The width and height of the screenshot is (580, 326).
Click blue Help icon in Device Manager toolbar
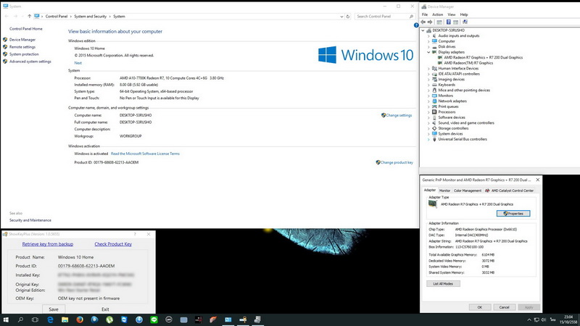click(x=448, y=22)
